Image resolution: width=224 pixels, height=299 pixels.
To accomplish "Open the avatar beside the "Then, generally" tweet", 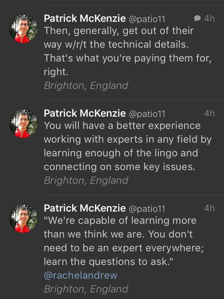I will click(x=23, y=29).
